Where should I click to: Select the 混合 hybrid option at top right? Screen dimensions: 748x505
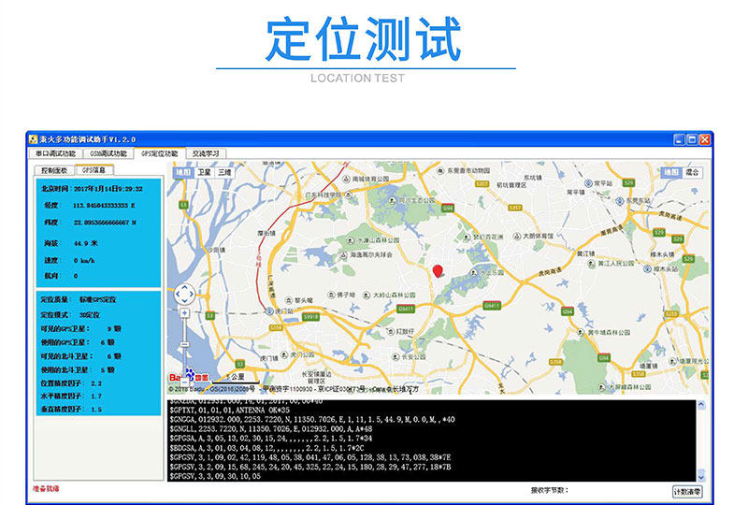(x=692, y=172)
